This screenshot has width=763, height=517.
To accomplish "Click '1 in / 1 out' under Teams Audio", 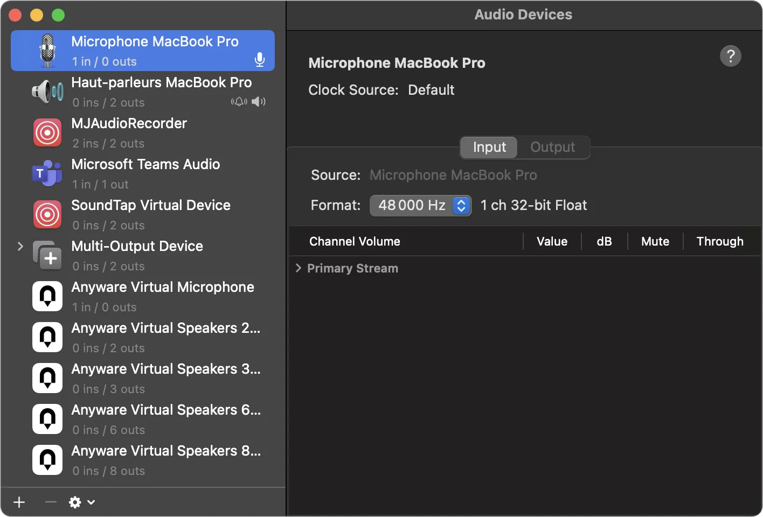I will coord(100,185).
